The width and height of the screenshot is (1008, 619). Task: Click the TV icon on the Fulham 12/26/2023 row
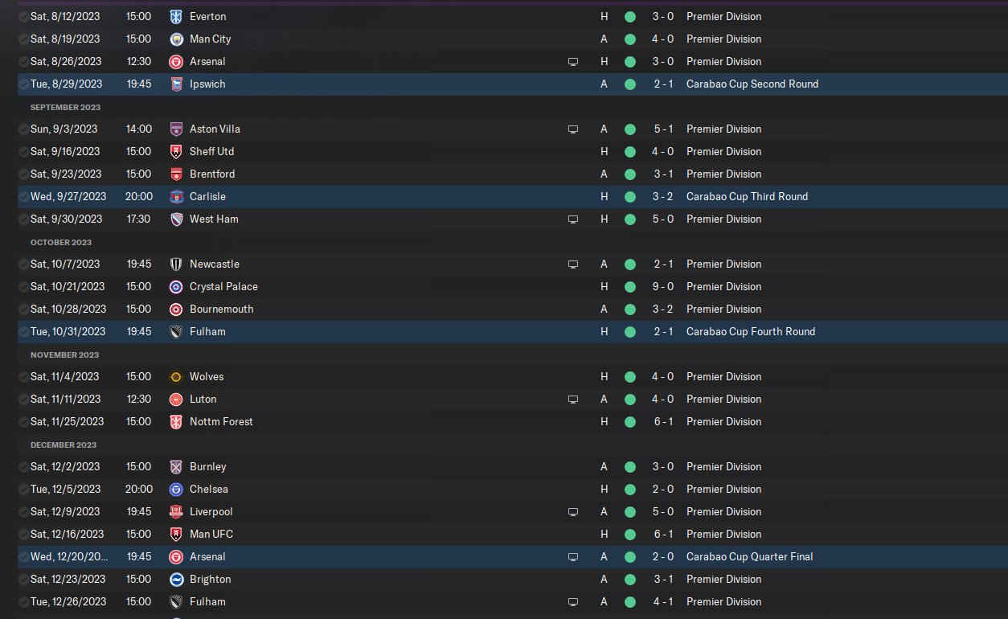tap(573, 601)
